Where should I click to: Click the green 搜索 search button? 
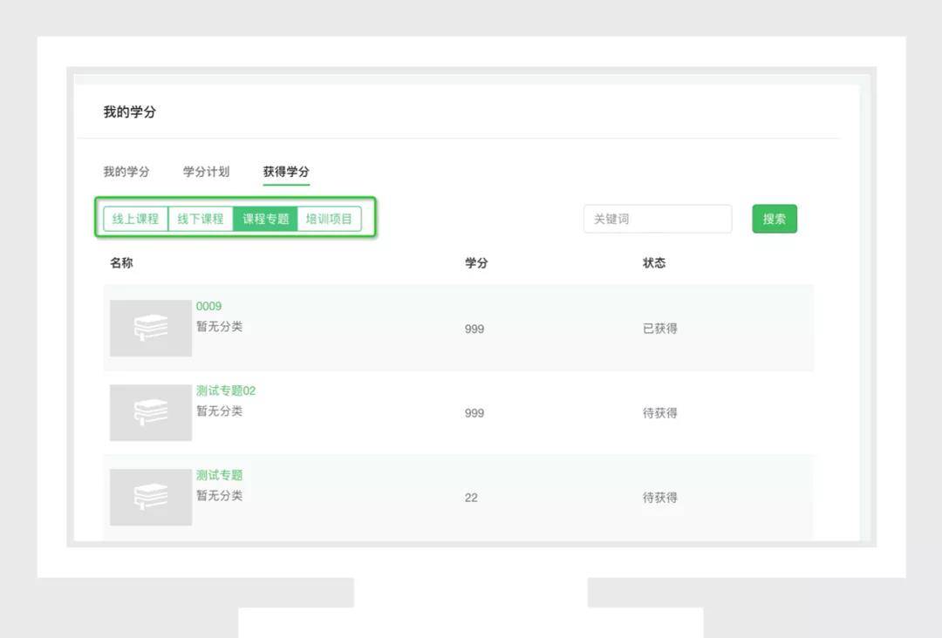tap(774, 219)
